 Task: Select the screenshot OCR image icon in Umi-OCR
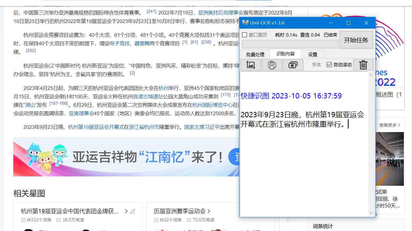(251, 65)
